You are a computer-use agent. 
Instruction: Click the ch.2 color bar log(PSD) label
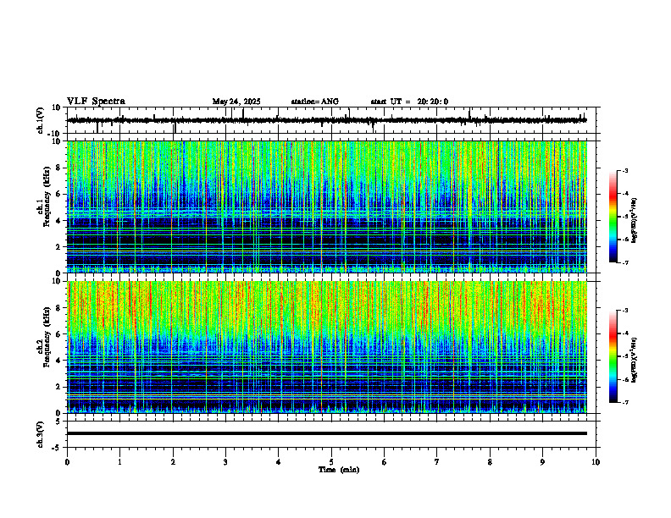[635, 360]
